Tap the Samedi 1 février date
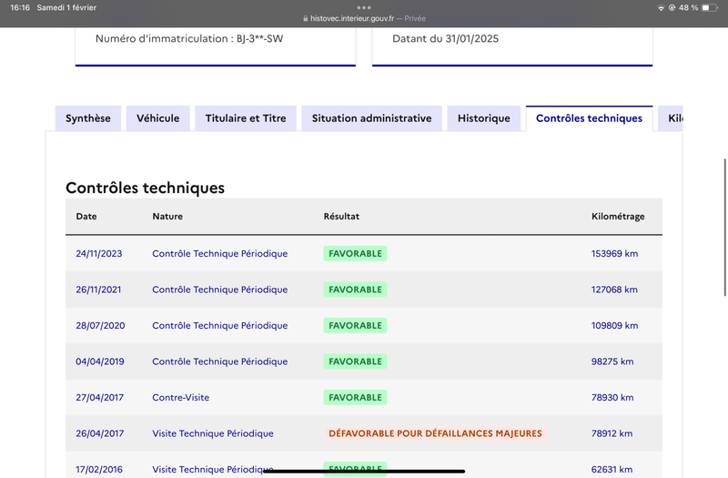 tap(66, 8)
